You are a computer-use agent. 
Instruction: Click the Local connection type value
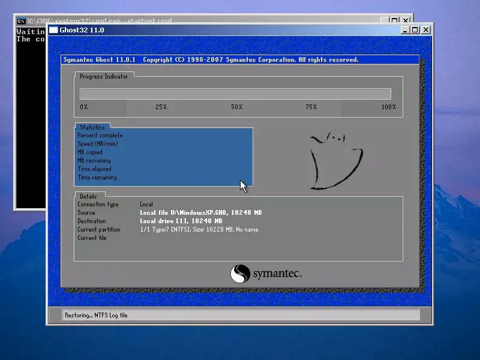146,204
